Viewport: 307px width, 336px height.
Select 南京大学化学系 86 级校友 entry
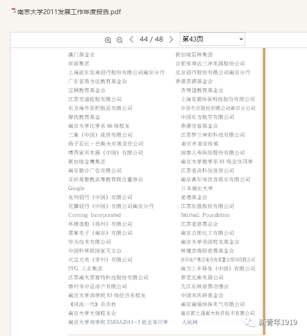point(99,126)
